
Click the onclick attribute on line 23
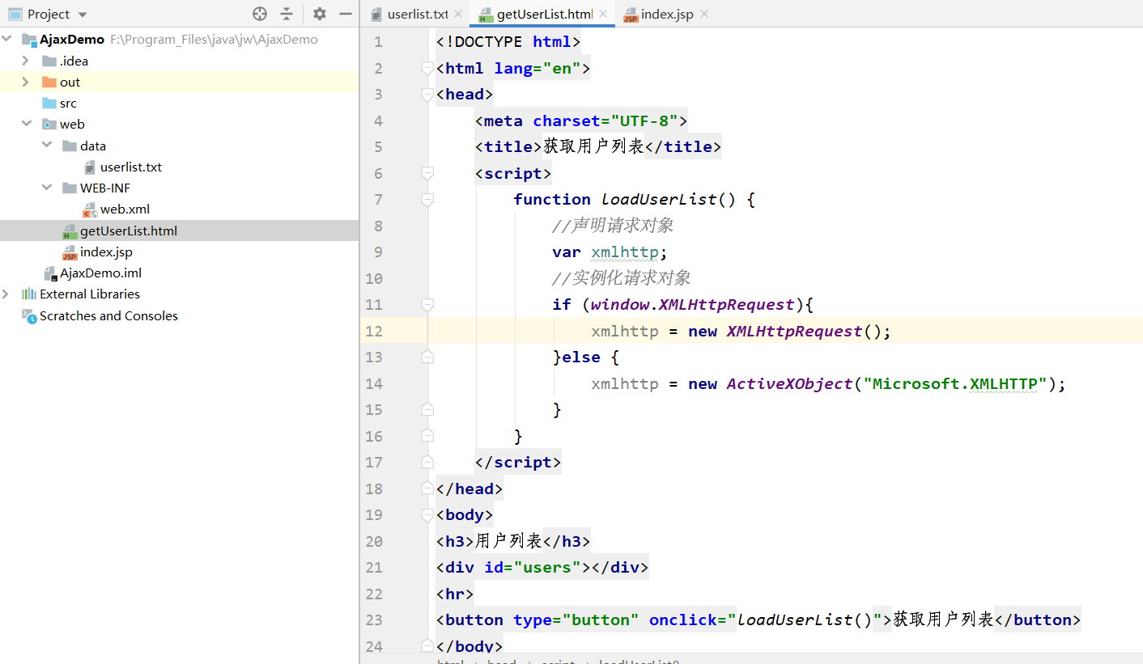pos(683,620)
